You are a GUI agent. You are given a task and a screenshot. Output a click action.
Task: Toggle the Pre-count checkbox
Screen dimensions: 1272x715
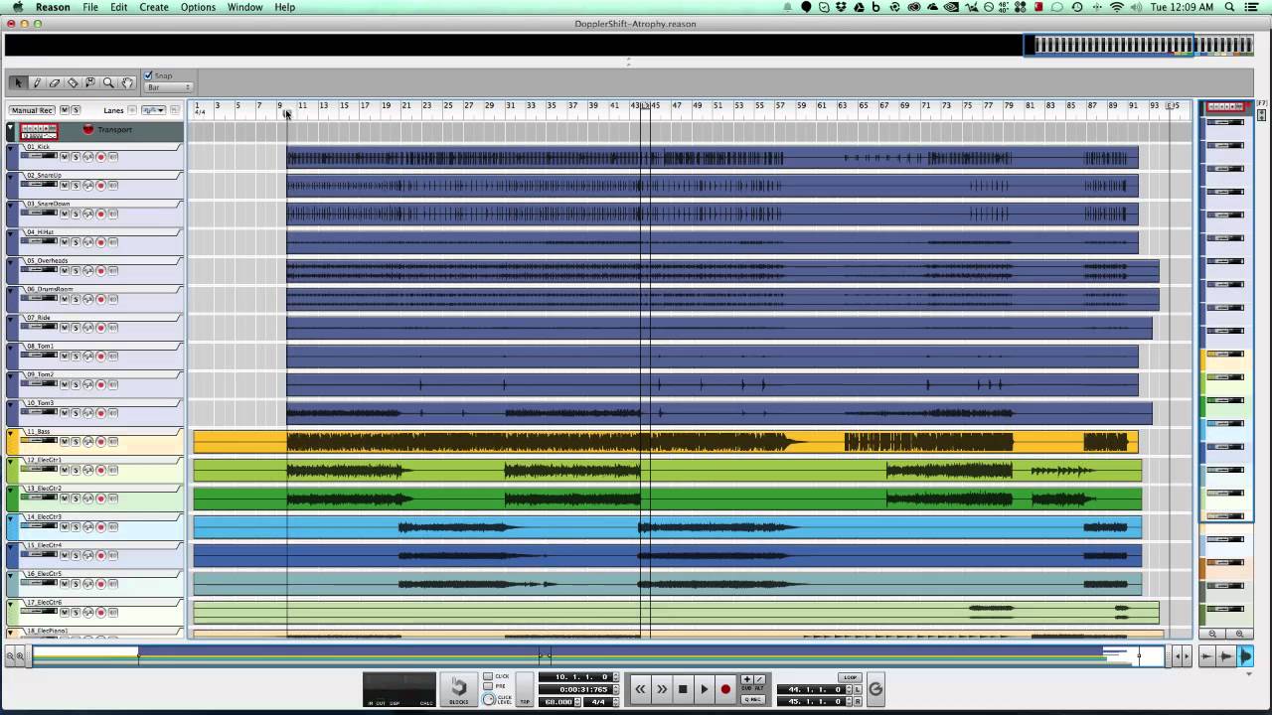pyautogui.click(x=488, y=685)
